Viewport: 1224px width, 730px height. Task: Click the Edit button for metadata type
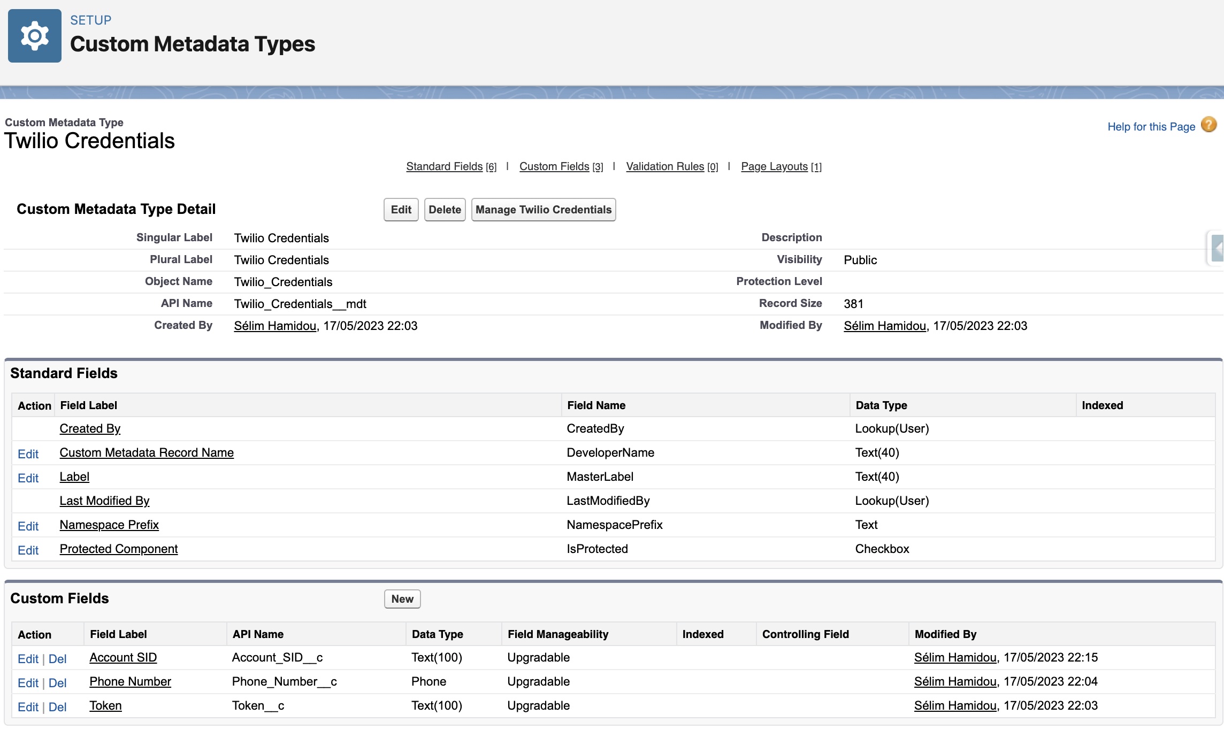(x=401, y=210)
